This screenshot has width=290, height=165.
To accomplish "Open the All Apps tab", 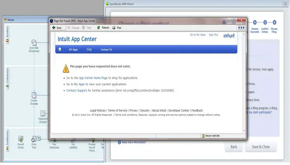I will (73, 49).
